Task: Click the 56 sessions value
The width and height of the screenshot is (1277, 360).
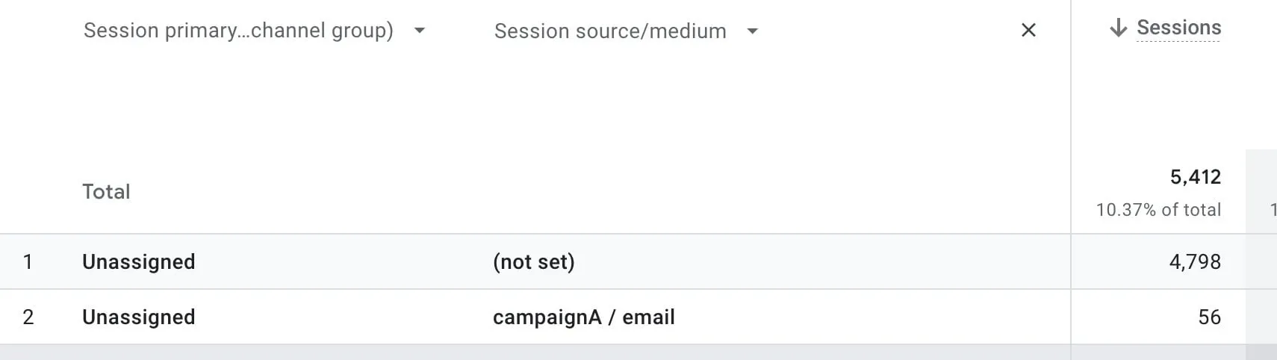Action: (x=1209, y=317)
